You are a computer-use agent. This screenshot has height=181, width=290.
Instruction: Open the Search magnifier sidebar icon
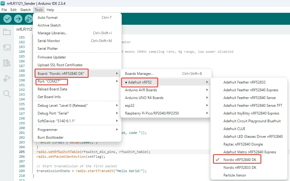pyautogui.click(x=7, y=94)
